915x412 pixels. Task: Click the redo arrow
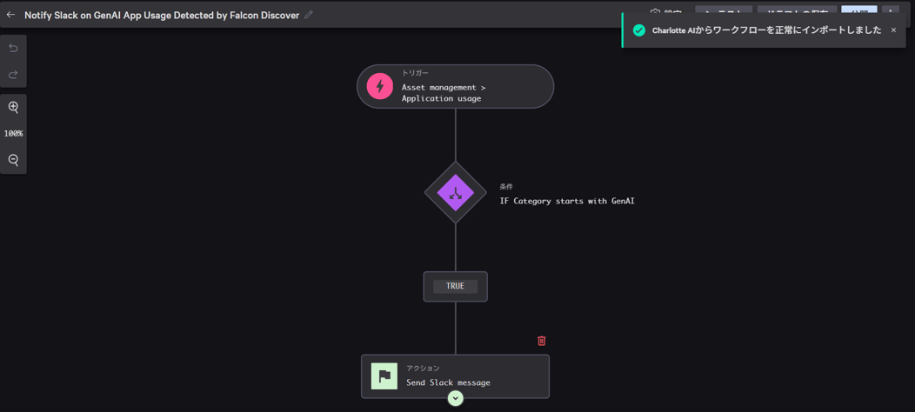[13, 74]
